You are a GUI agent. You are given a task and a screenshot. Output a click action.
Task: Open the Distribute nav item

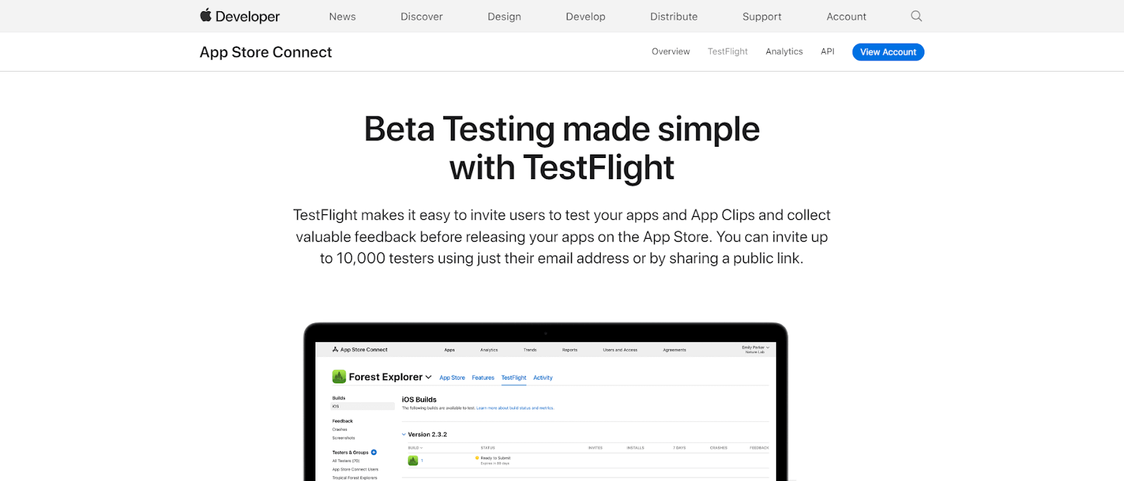(674, 17)
